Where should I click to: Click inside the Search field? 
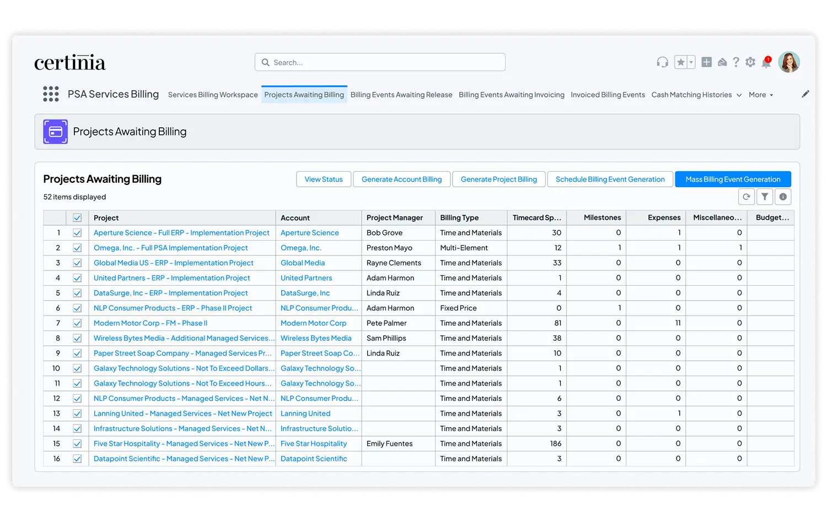[379, 62]
